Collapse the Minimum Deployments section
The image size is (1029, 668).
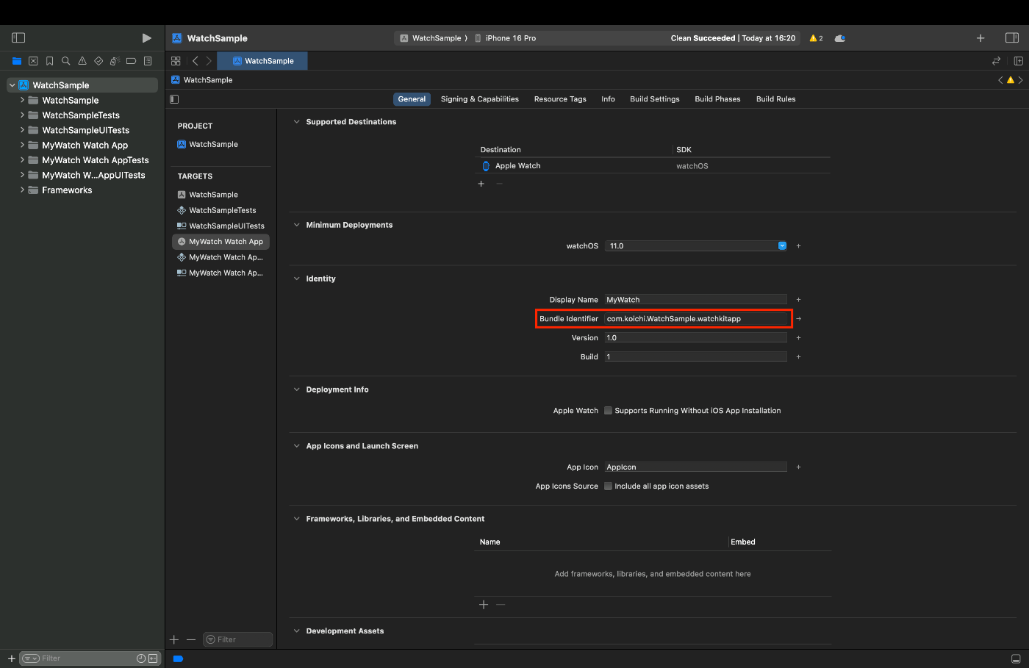(297, 225)
